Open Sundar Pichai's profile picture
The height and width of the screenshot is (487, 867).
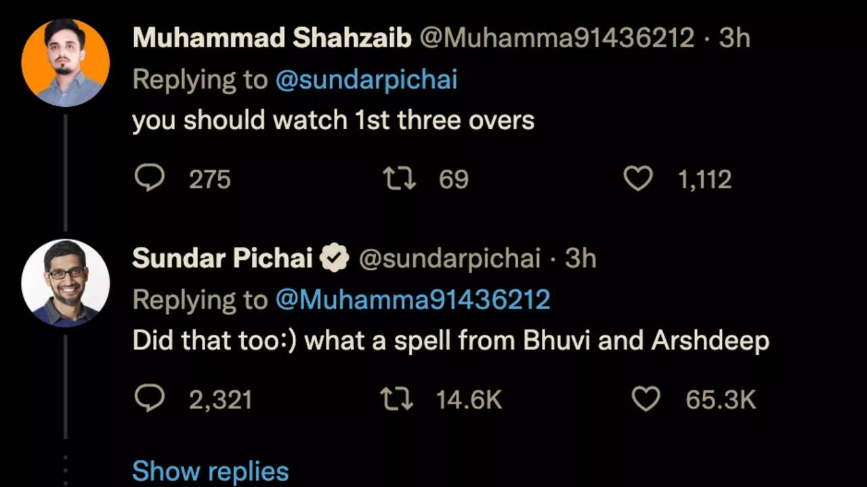pyautogui.click(x=65, y=283)
